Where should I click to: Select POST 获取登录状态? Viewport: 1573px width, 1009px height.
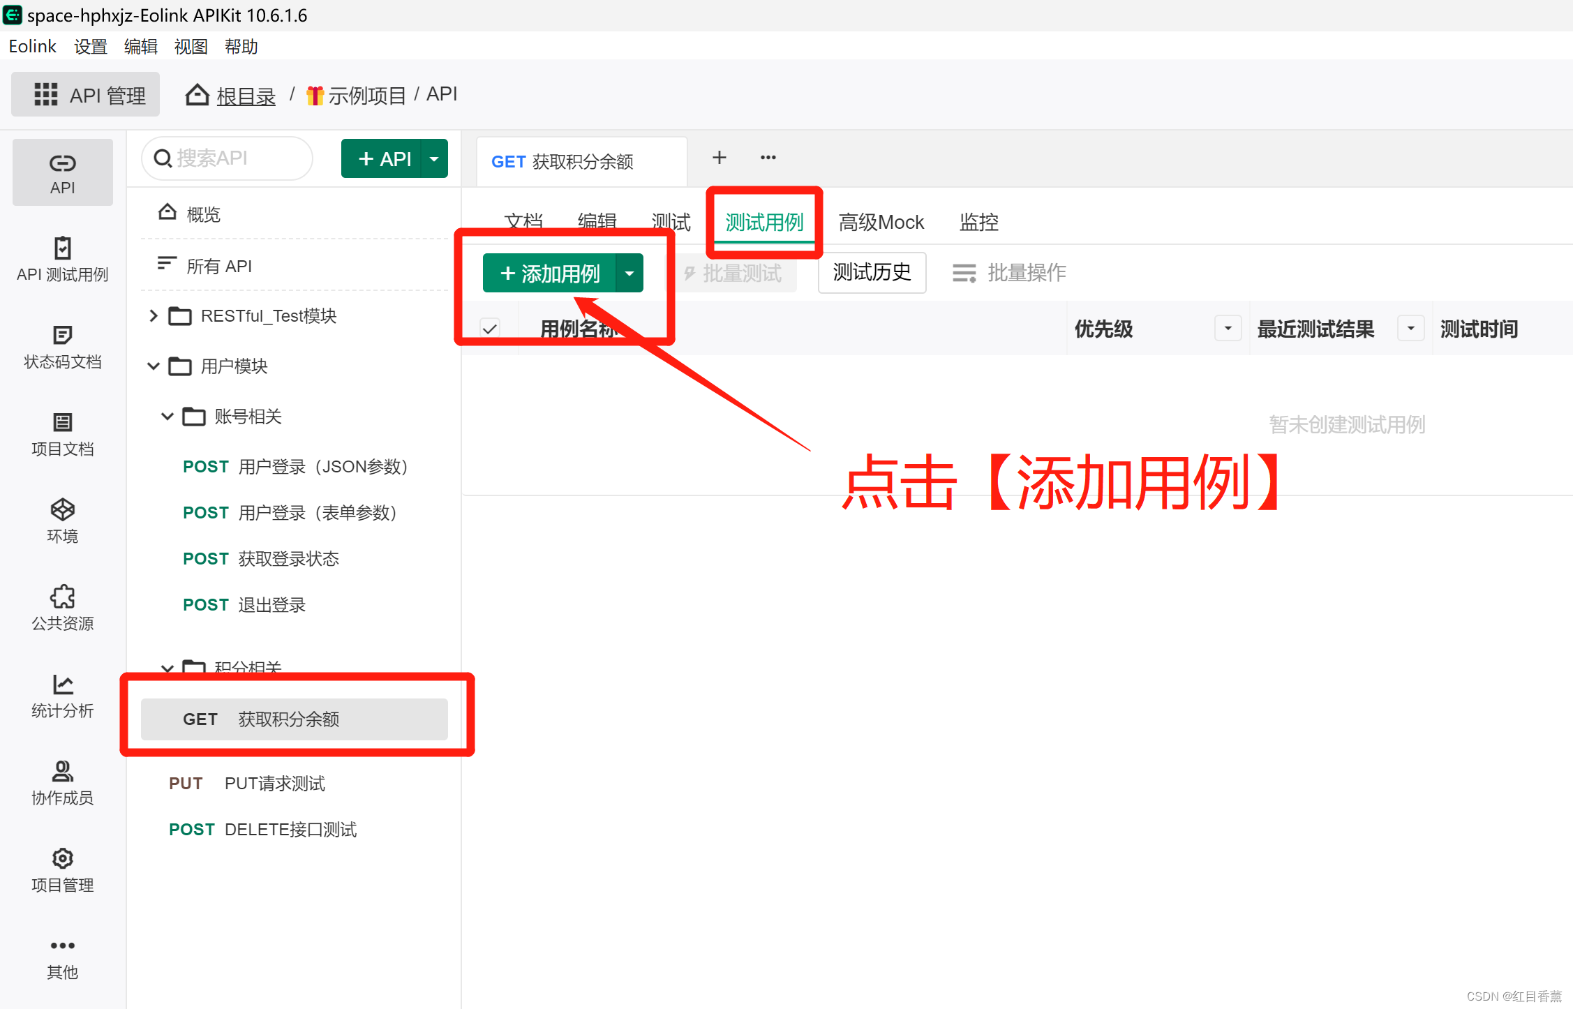pyautogui.click(x=261, y=559)
